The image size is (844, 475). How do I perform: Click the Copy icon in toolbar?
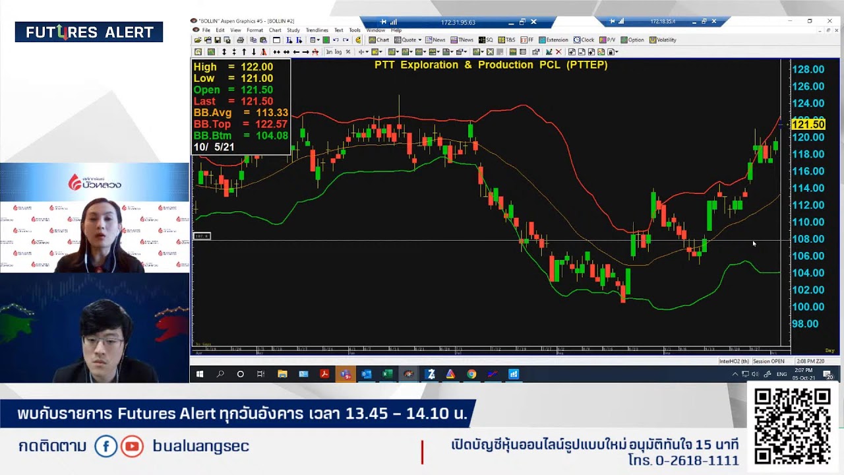(x=253, y=40)
